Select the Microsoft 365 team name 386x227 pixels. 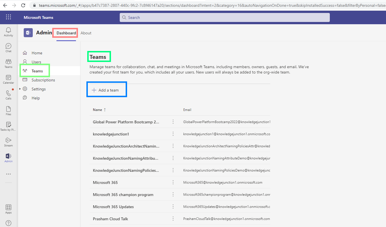[105, 183]
